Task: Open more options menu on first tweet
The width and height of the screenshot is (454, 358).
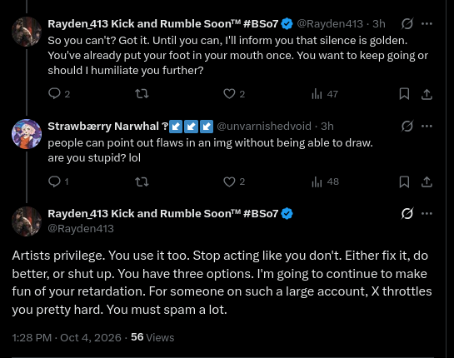Action: 427,24
